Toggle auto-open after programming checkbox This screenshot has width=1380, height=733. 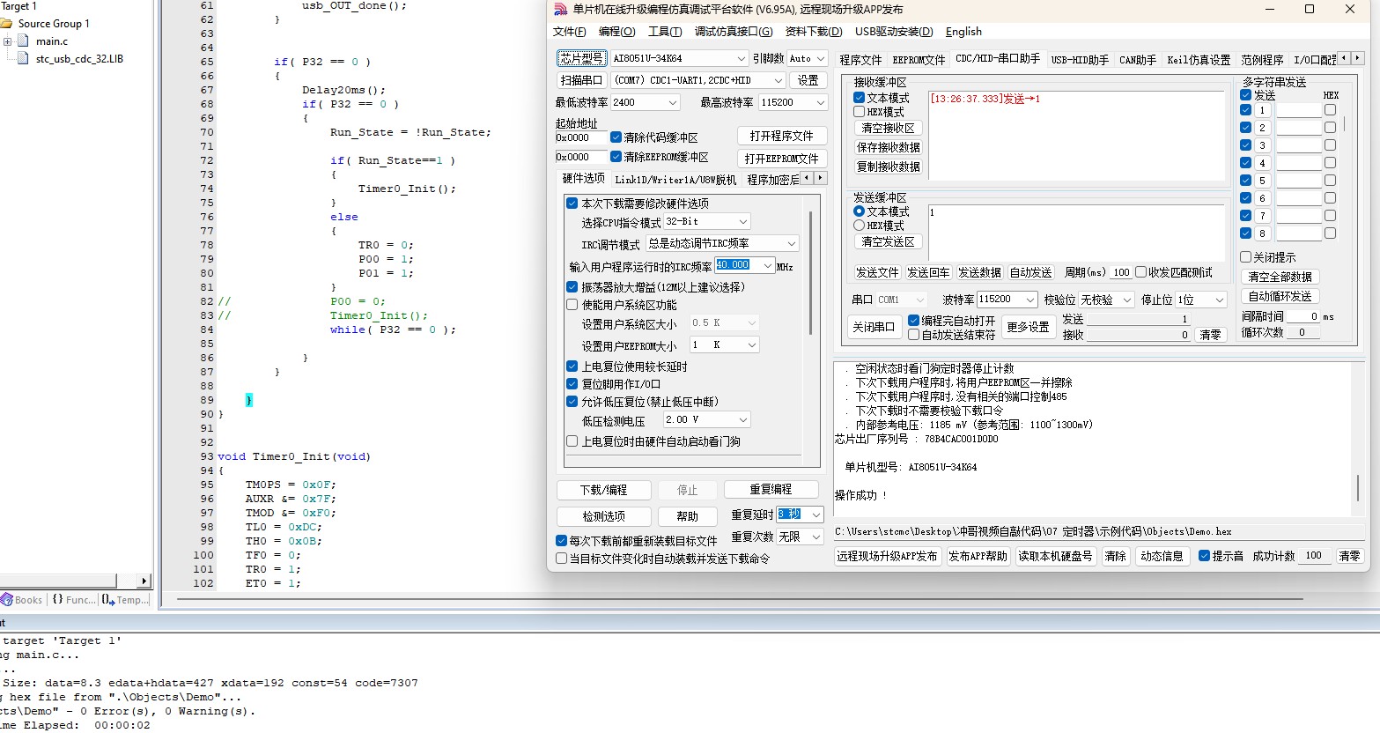point(913,321)
